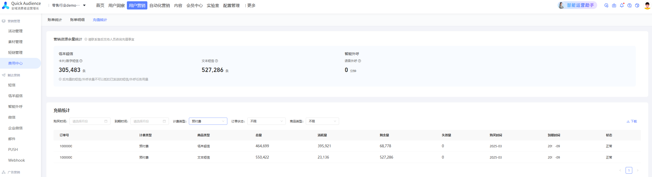This screenshot has height=177, width=652.
Task: Click the previous page arrow
Action: click(x=620, y=170)
